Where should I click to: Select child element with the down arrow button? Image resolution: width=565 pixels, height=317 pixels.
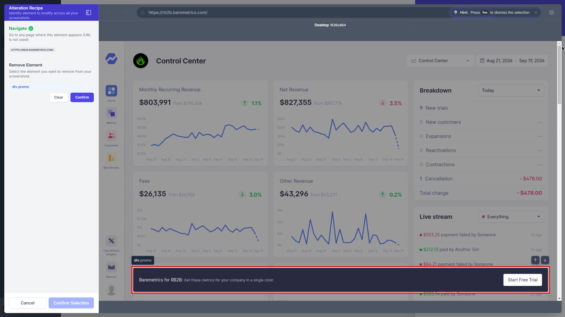coord(545,260)
